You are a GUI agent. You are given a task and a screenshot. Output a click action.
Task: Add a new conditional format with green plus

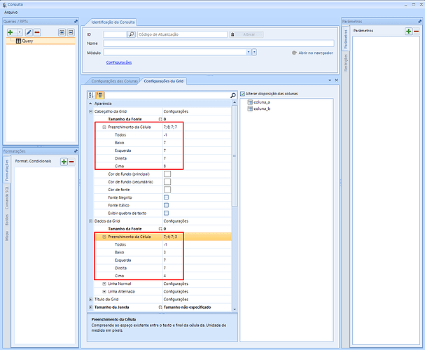point(64,162)
